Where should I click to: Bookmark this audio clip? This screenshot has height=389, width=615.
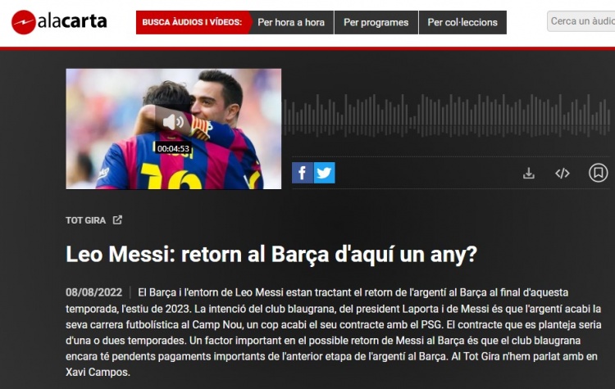coord(598,172)
